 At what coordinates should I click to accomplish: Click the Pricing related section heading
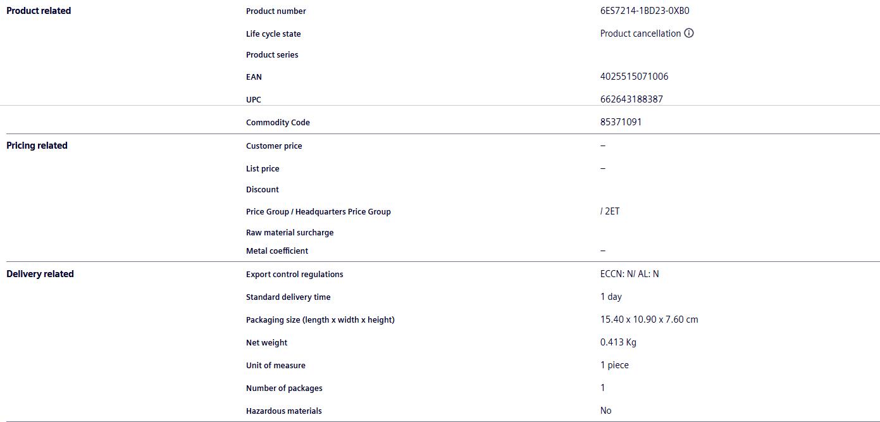pos(37,146)
